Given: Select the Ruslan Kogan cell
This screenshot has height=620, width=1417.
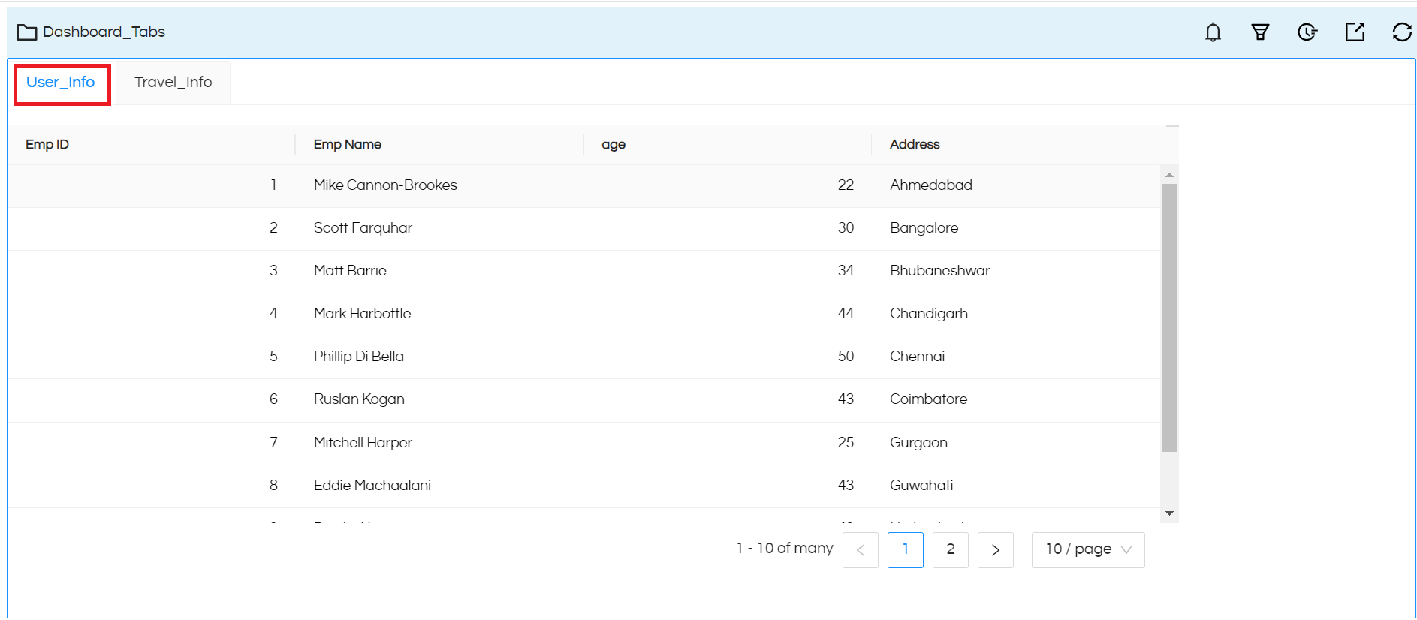Looking at the screenshot, I should click(439, 399).
